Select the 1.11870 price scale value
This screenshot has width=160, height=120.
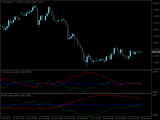tap(156, 56)
